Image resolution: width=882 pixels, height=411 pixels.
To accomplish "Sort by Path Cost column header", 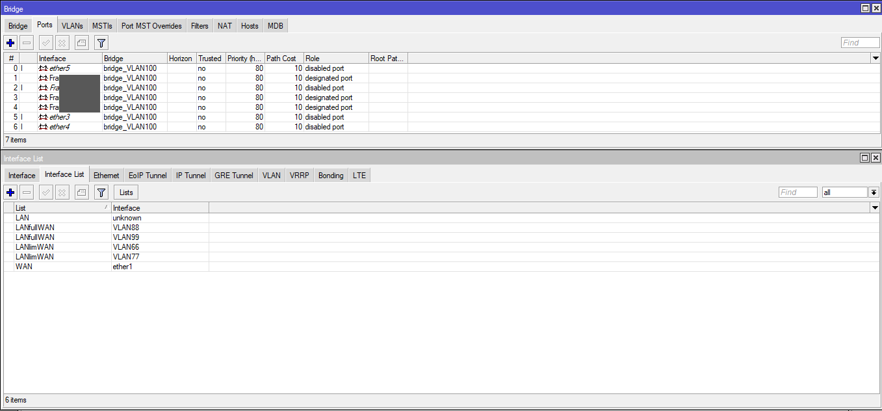I will [284, 59].
